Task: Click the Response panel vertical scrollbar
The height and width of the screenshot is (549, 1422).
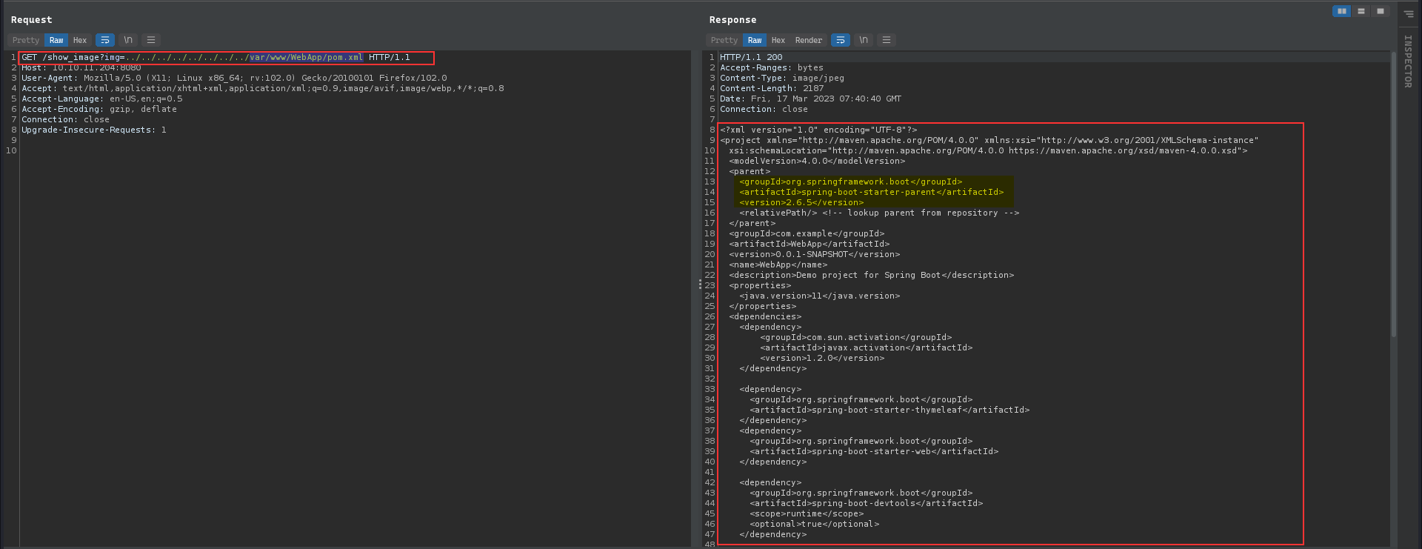Action: (1393, 194)
